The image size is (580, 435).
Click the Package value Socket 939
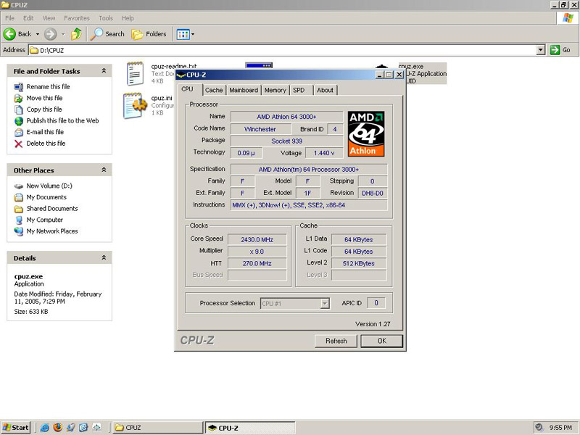point(286,141)
